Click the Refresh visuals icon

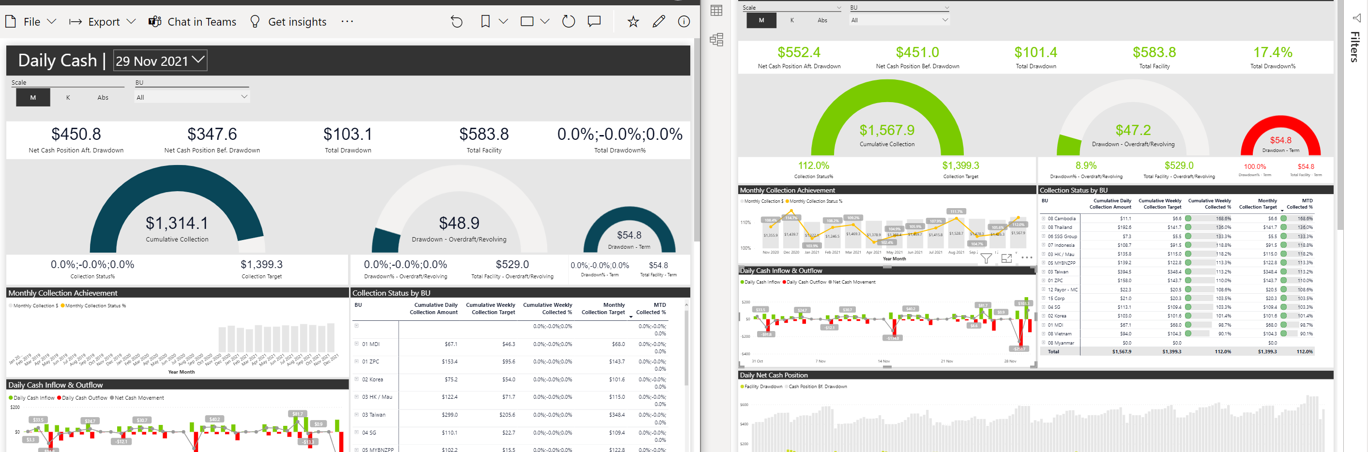tap(568, 22)
